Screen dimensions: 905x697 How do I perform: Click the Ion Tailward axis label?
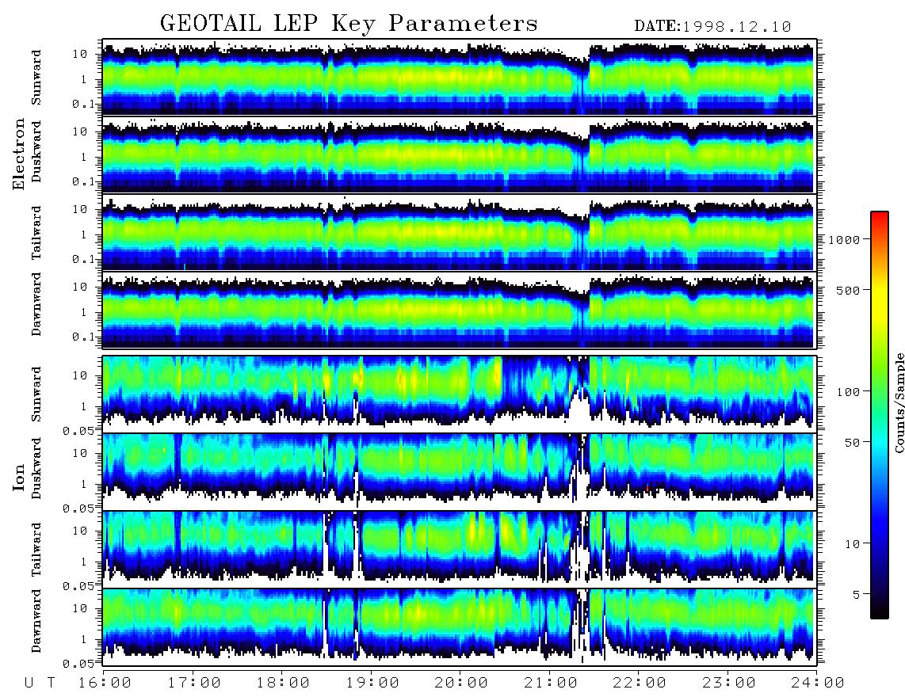[x=36, y=550]
